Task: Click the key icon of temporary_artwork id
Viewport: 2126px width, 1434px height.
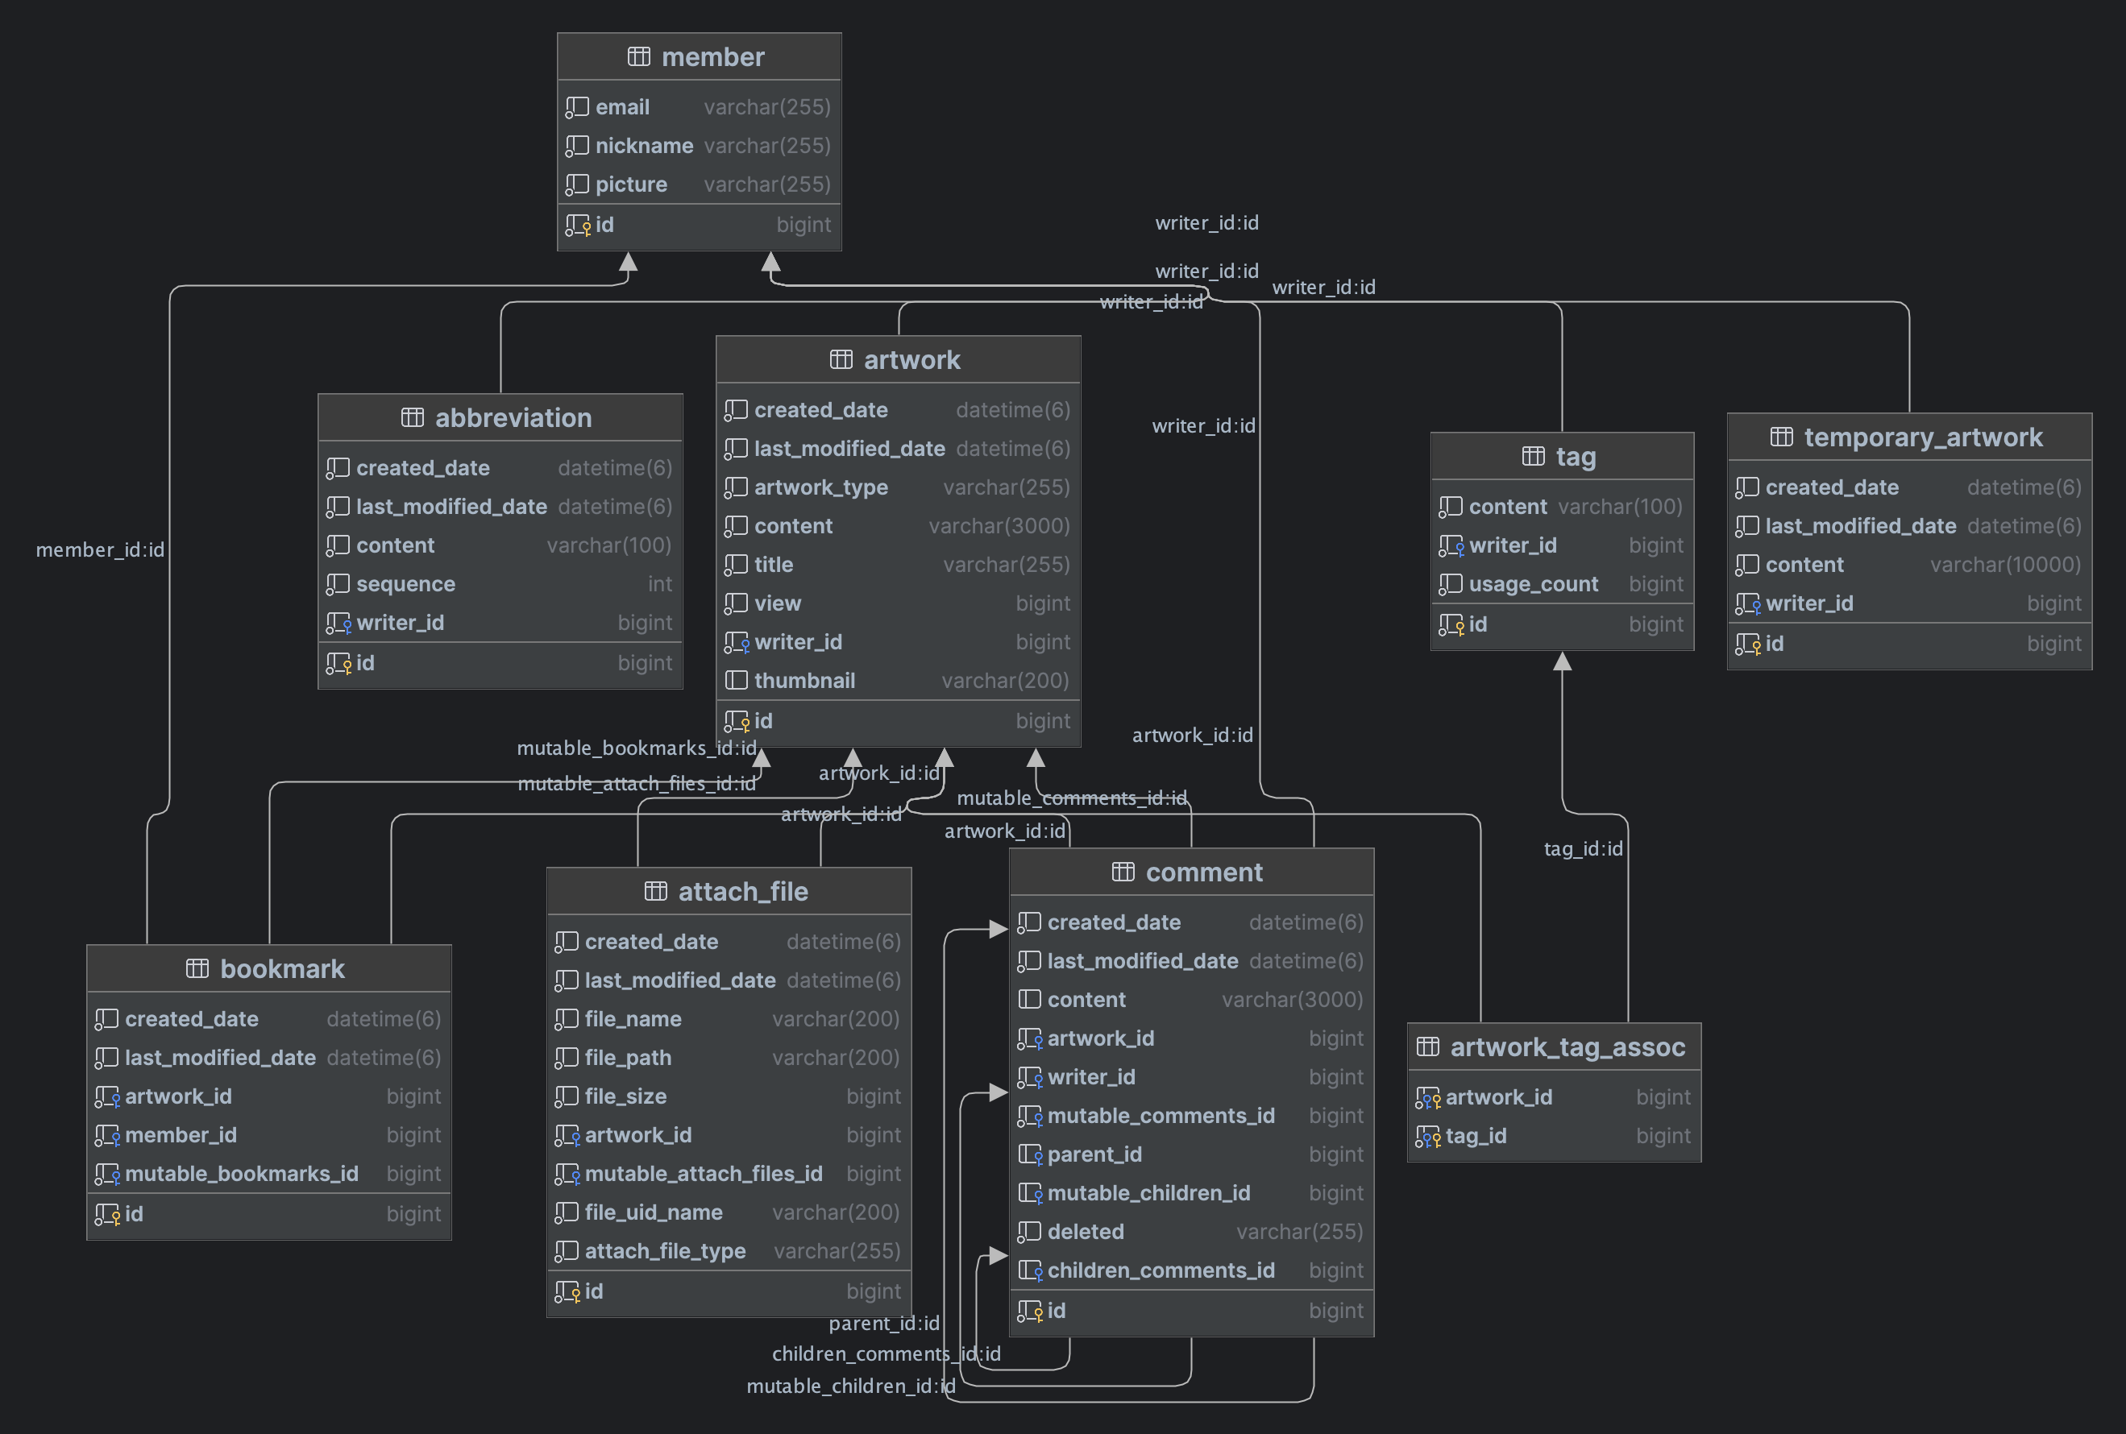Action: tap(1747, 644)
